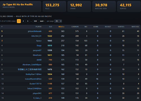Jump to last page 520
Viewport: 141px width, 101px height.
(x=35, y=21)
